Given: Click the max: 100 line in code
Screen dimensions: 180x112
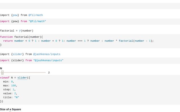Looking at the screenshot, I should [x=10, y=86].
